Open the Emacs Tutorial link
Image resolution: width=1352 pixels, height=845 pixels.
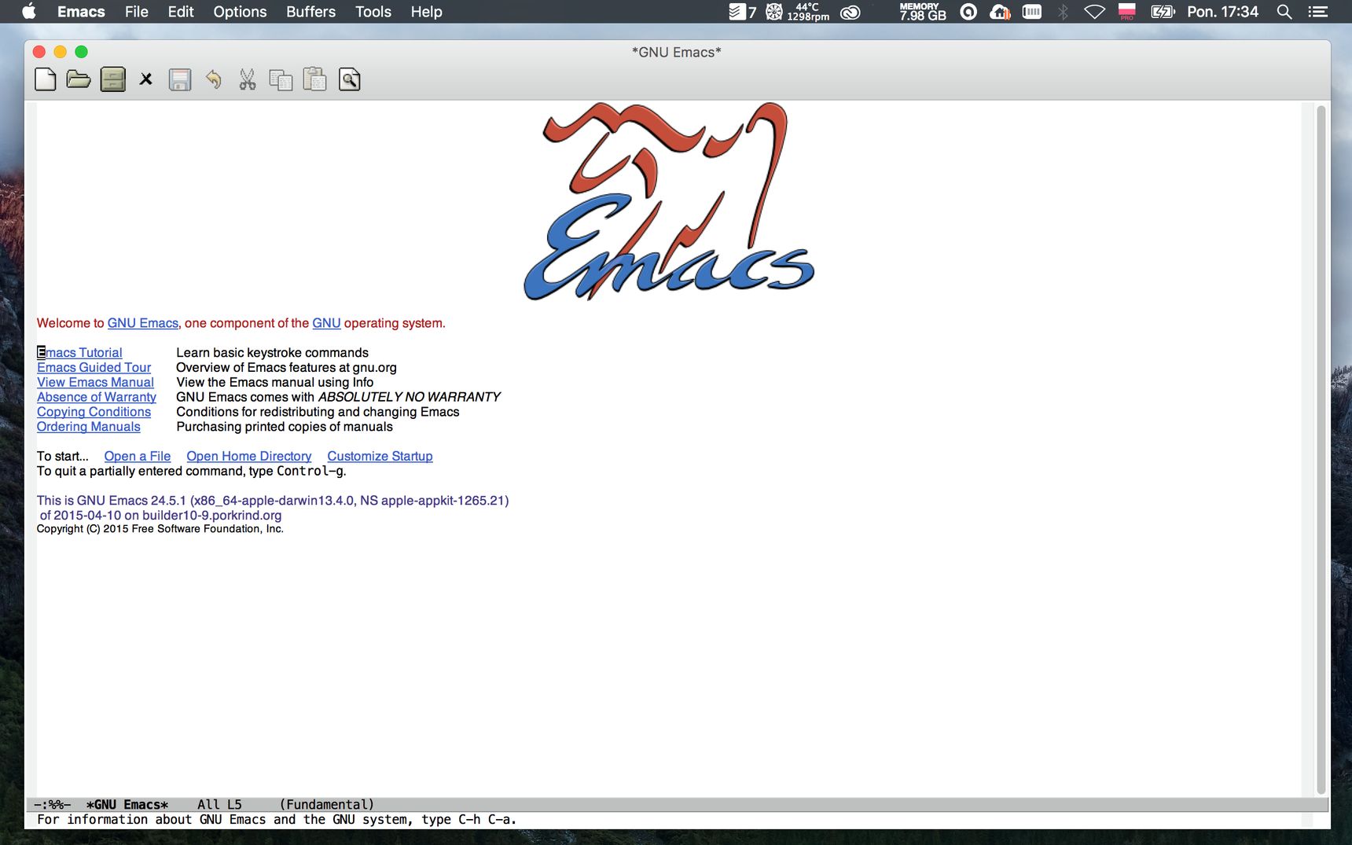coord(79,353)
